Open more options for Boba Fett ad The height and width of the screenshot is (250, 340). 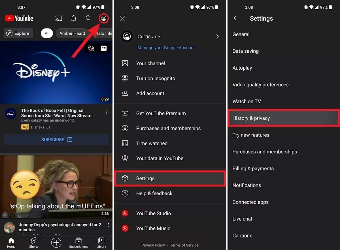(107, 112)
